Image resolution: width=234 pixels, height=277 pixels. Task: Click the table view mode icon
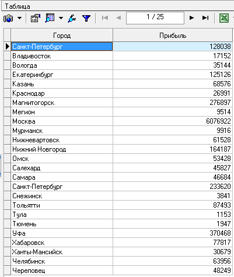(50, 18)
